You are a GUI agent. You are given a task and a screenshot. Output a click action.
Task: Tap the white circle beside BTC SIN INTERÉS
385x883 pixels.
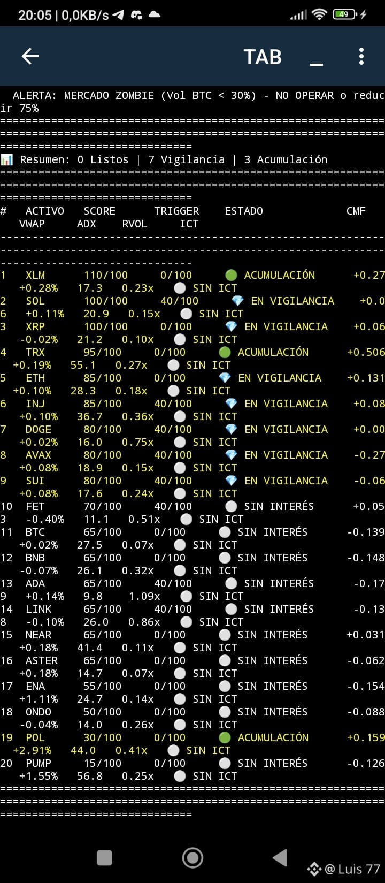[225, 532]
